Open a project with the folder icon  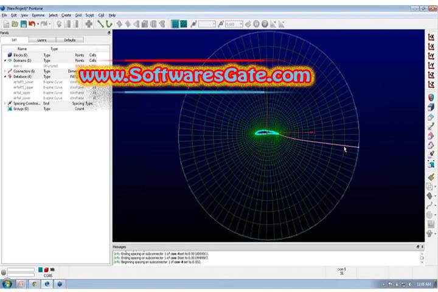coord(15,24)
